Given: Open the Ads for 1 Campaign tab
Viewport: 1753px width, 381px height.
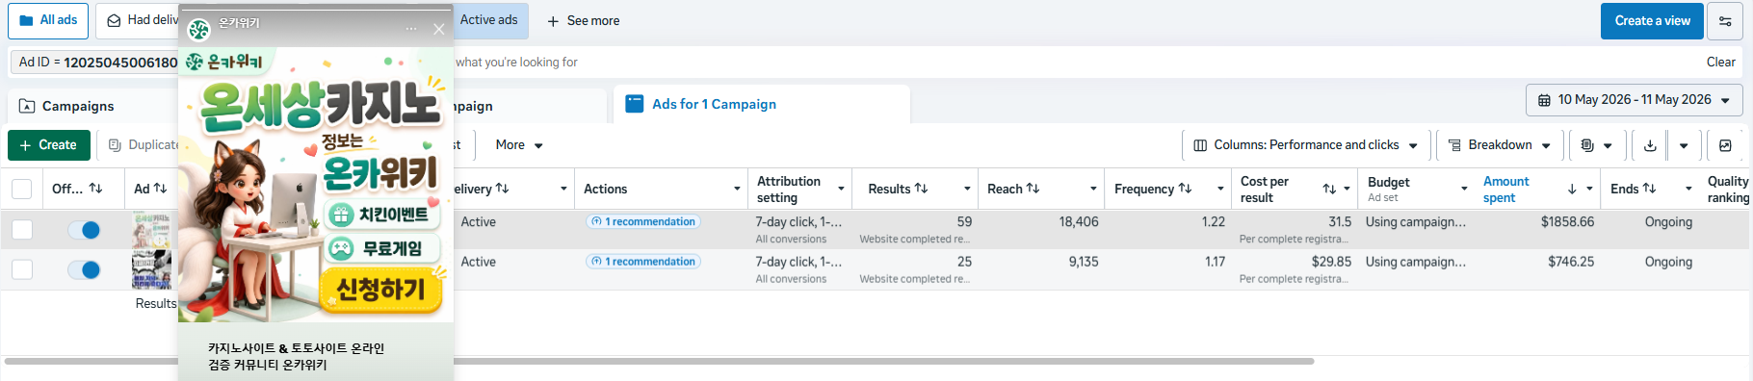Looking at the screenshot, I should [x=761, y=104].
